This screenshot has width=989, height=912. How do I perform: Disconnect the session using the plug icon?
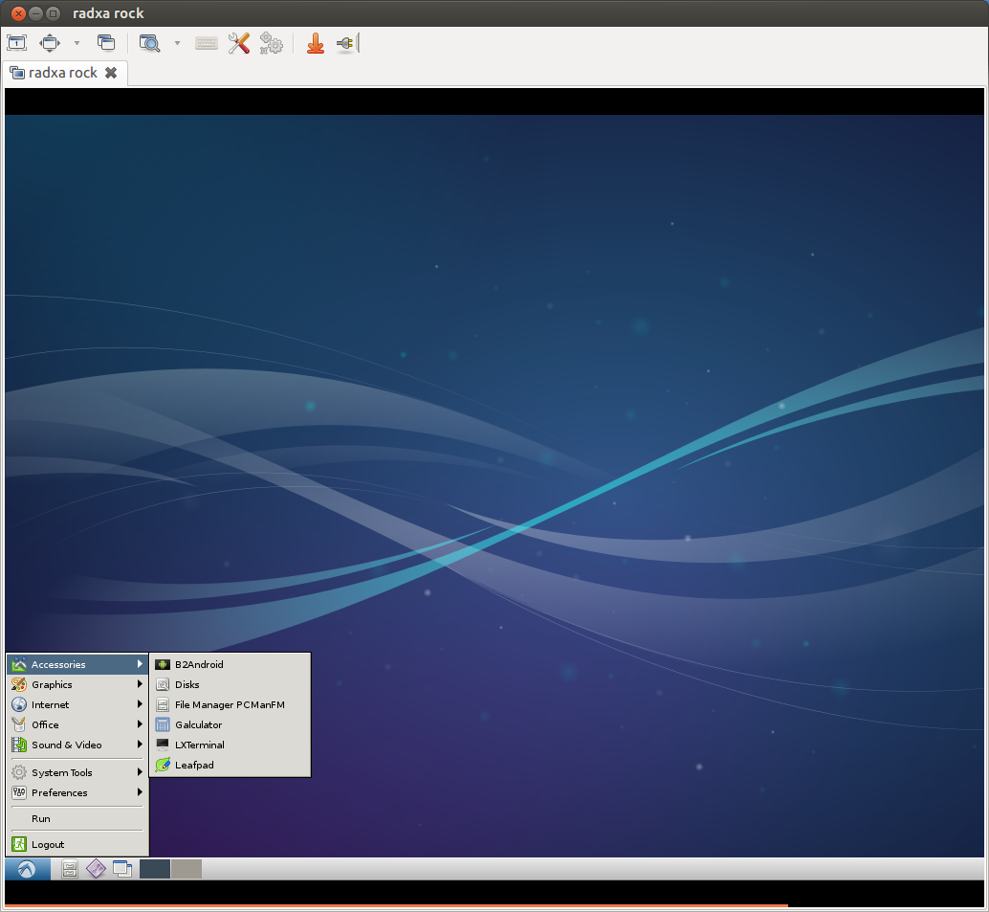[344, 43]
